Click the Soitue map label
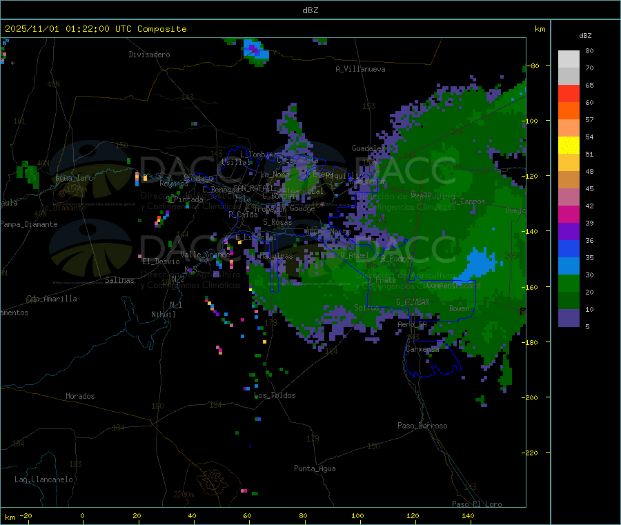Screen dimensions: 621x525 click(366, 308)
